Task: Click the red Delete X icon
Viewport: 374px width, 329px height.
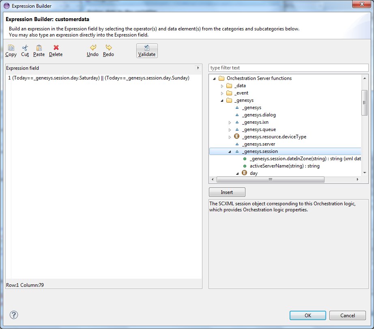Action: pos(56,47)
